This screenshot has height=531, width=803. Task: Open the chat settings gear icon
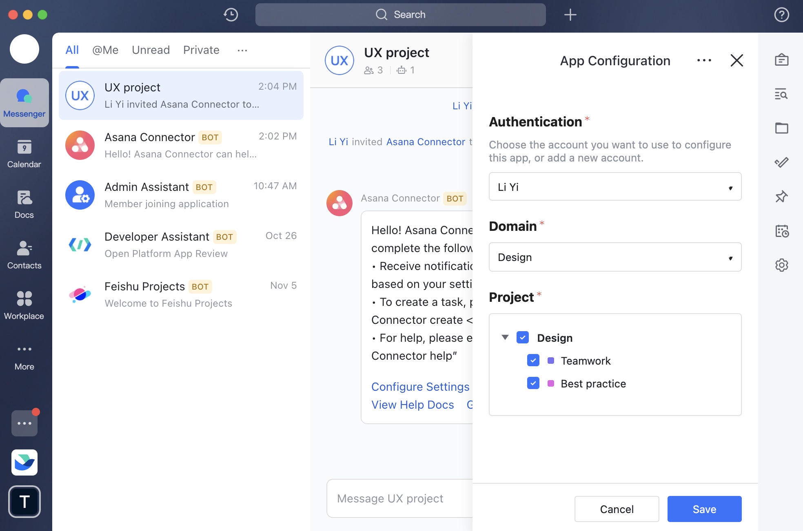click(781, 265)
